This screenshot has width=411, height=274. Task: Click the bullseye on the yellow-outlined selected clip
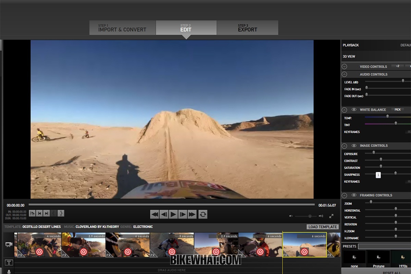pyautogui.click(x=304, y=252)
